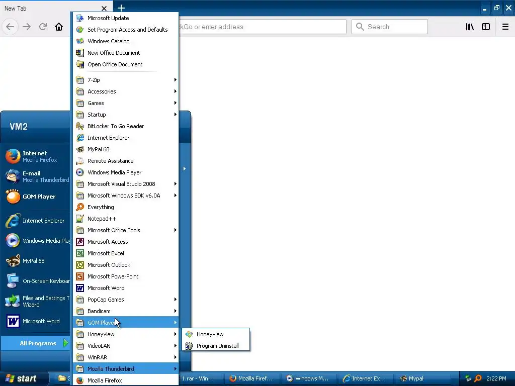Click the Honeyview app in the submenu
515x386 pixels.
pos(216,334)
